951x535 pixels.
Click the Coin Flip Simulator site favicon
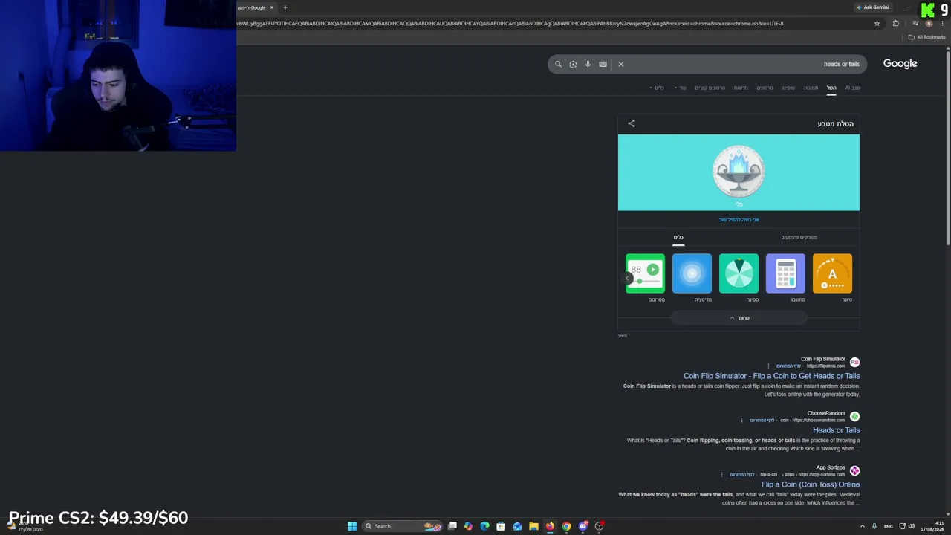[854, 363]
